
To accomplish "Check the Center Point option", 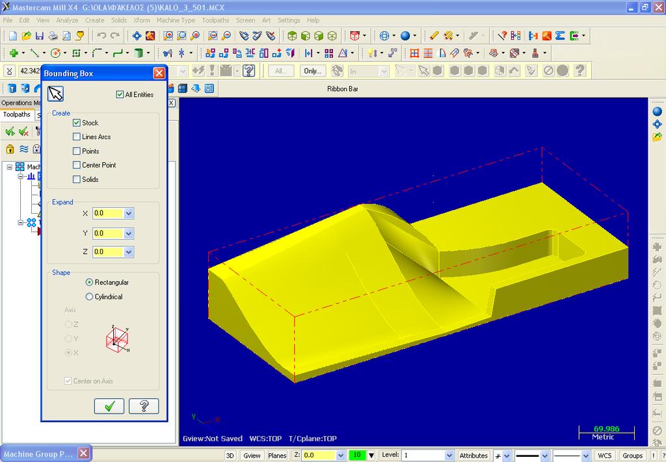I will (77, 165).
